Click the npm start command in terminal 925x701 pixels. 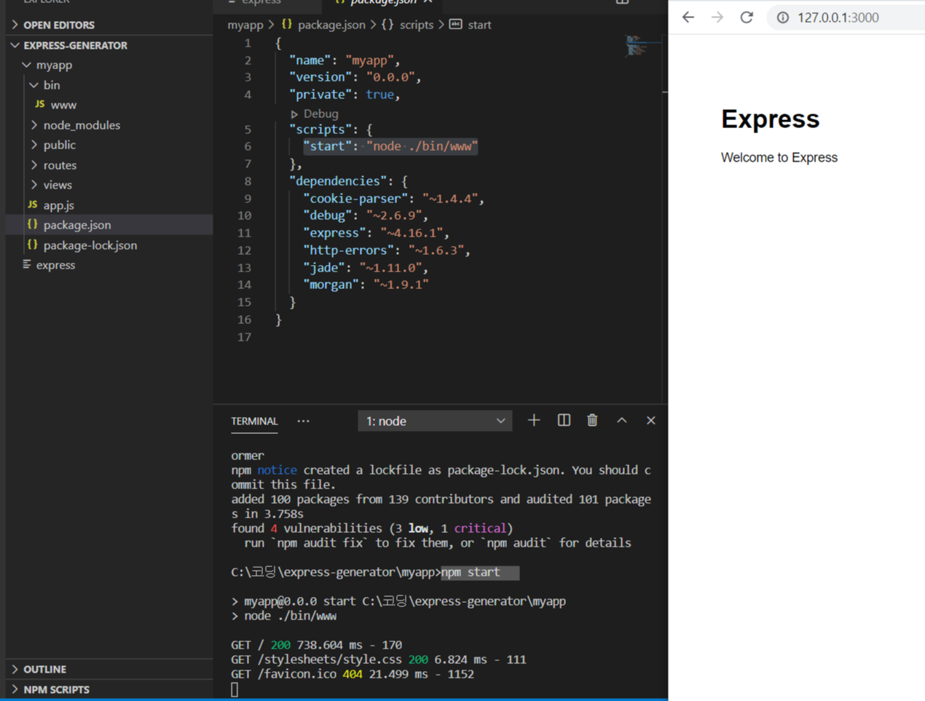click(x=471, y=572)
